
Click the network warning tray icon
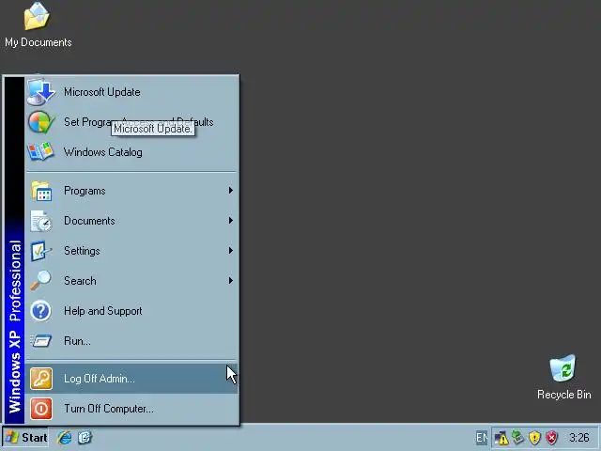501,438
